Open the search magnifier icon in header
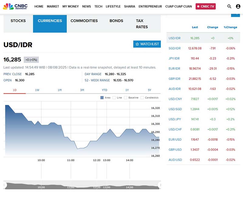This screenshot has width=243, height=197. pyautogui.click(x=229, y=6)
